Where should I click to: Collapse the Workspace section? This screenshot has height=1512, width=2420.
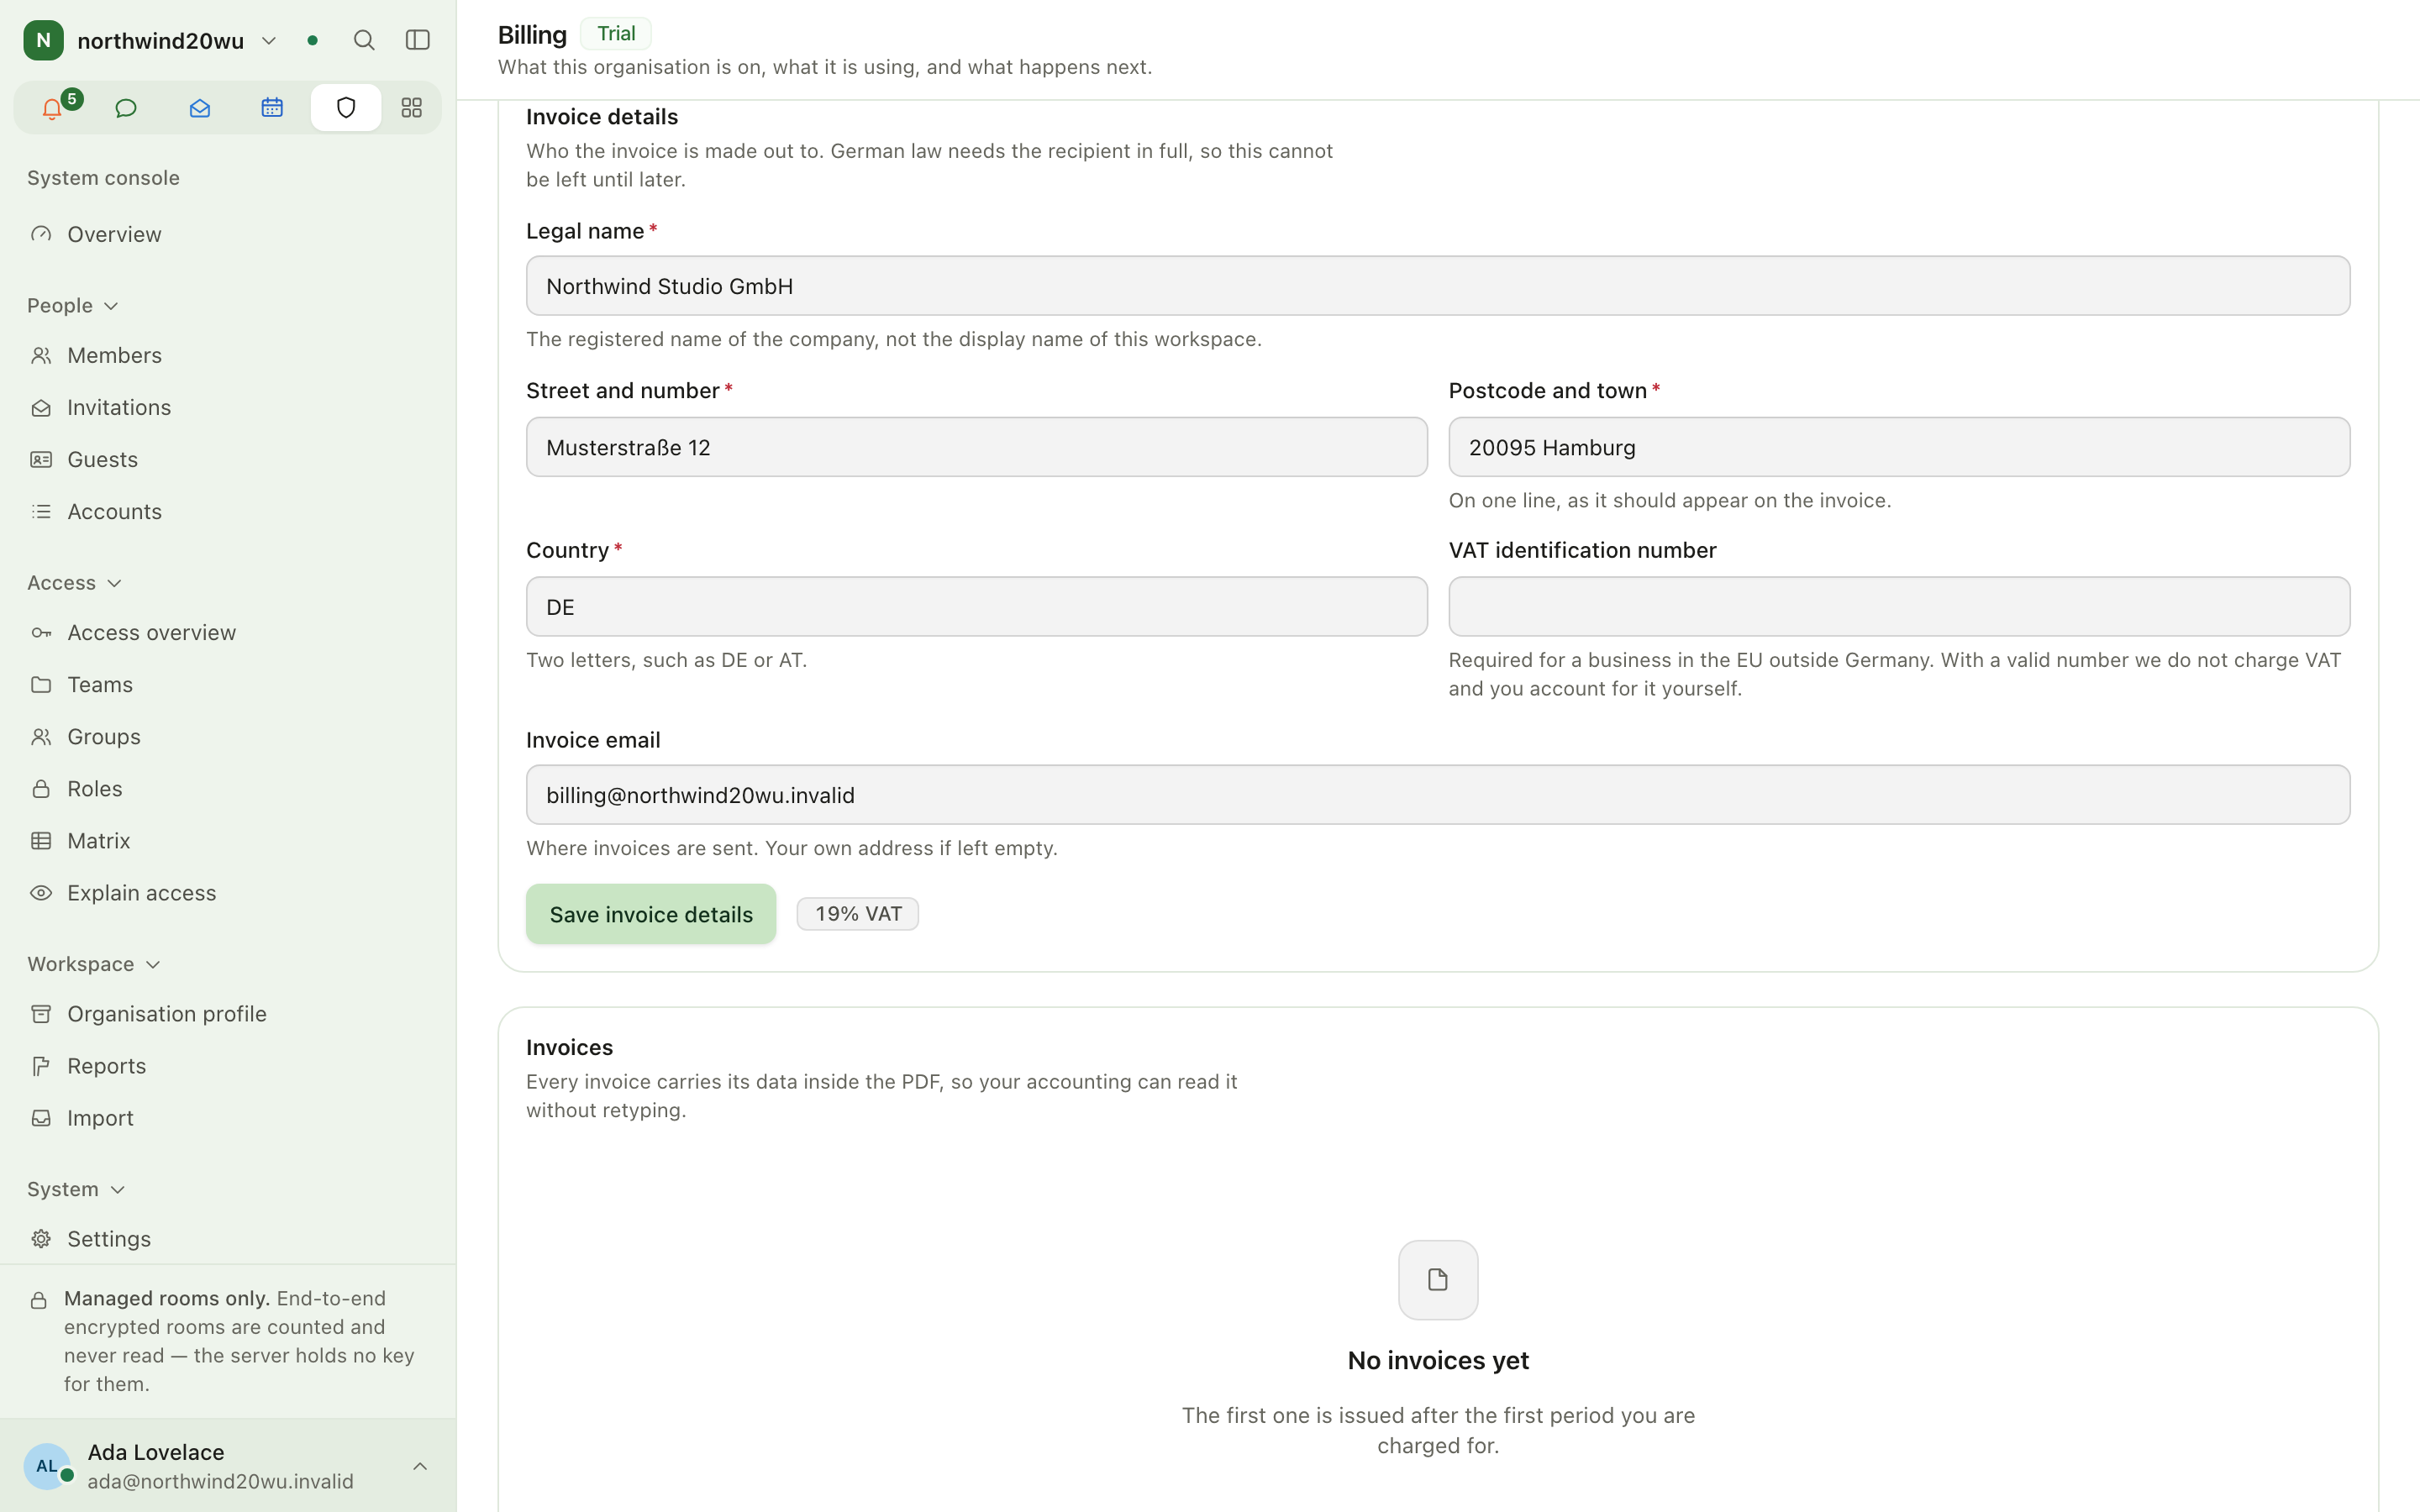click(x=94, y=964)
